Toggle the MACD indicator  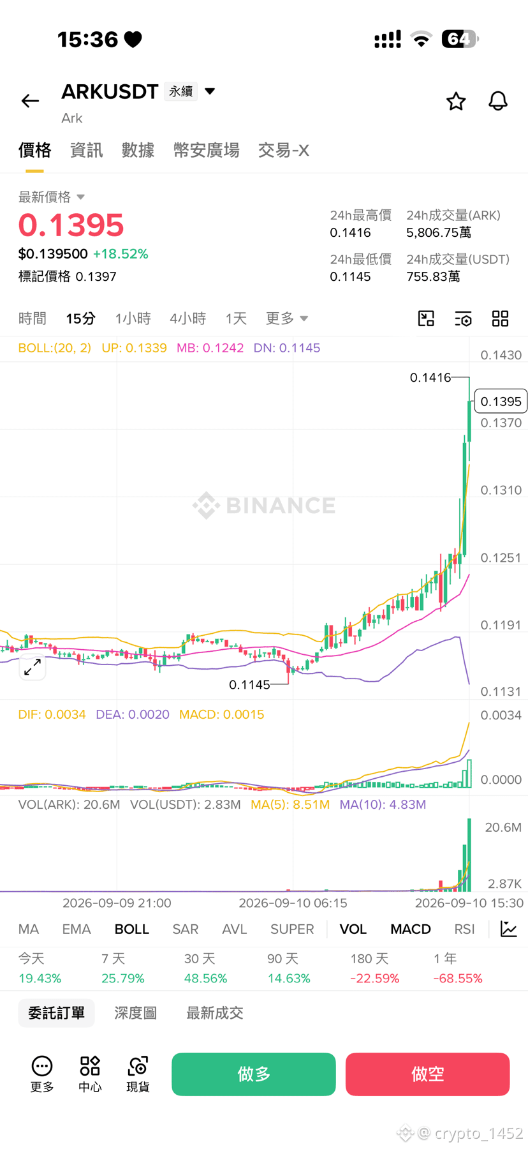(x=411, y=929)
